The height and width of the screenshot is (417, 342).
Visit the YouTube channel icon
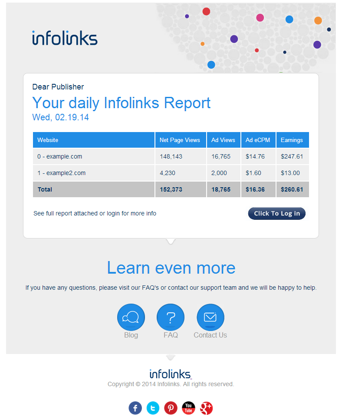point(188,408)
